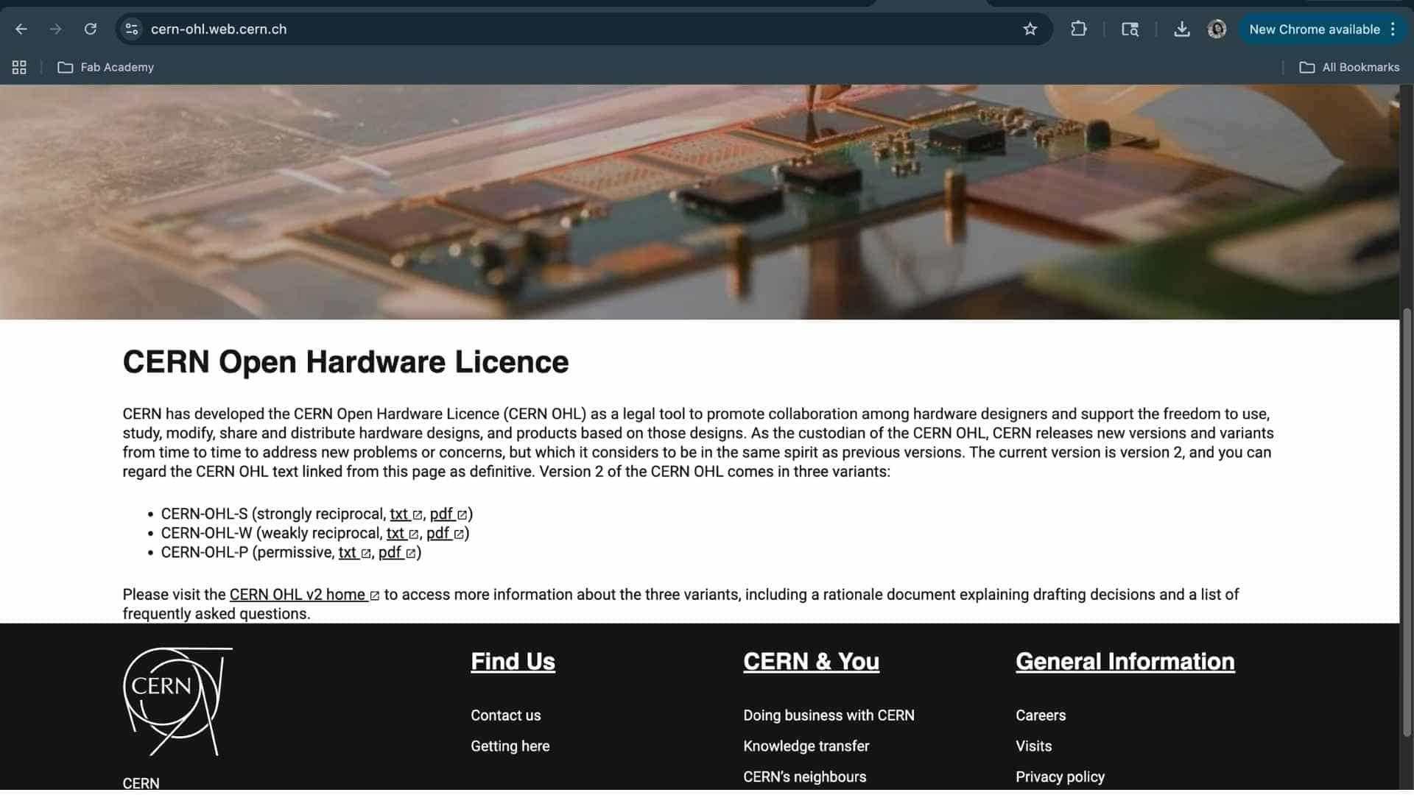
Task: Visit the CERN OHL v2 home link
Action: click(x=304, y=595)
